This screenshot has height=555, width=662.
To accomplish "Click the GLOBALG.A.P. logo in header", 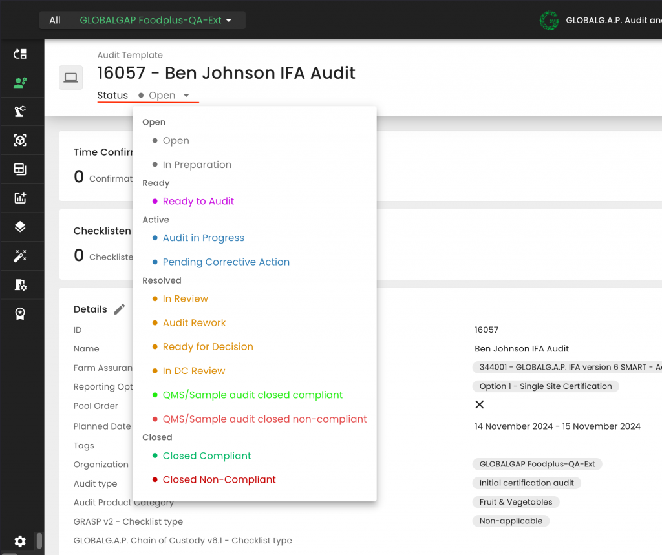I will point(549,20).
